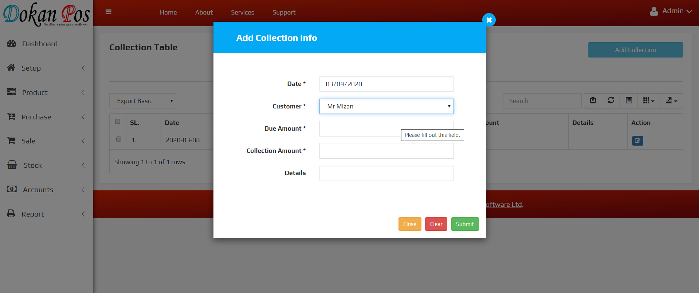This screenshot has width=699, height=293.
Task: Click the hamburger menu icon in header
Action: pyautogui.click(x=108, y=12)
